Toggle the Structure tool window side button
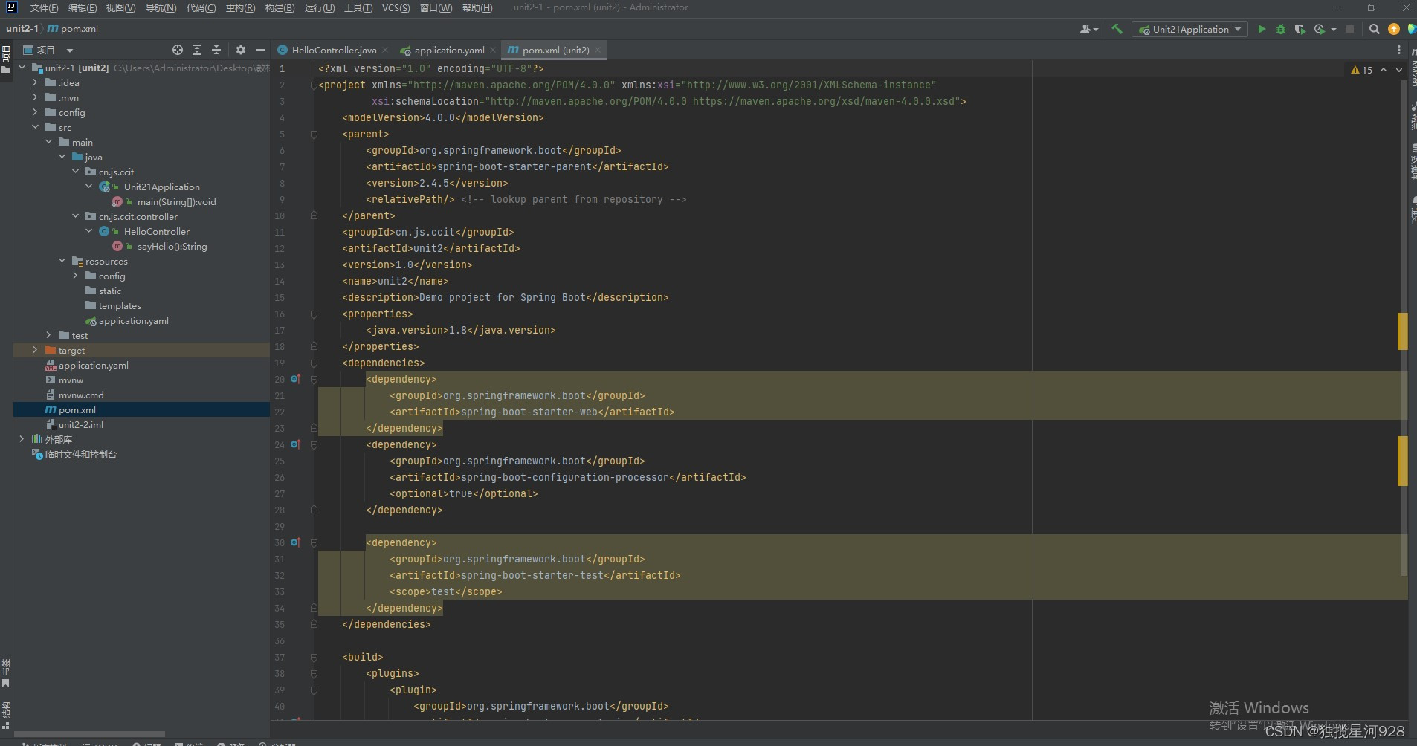Image resolution: width=1417 pixels, height=746 pixels. pos(6,715)
